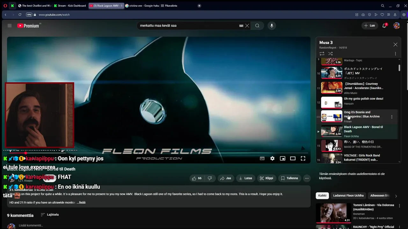The width and height of the screenshot is (408, 229).
Task: Open the browser profile icon
Action: (x=395, y=15)
